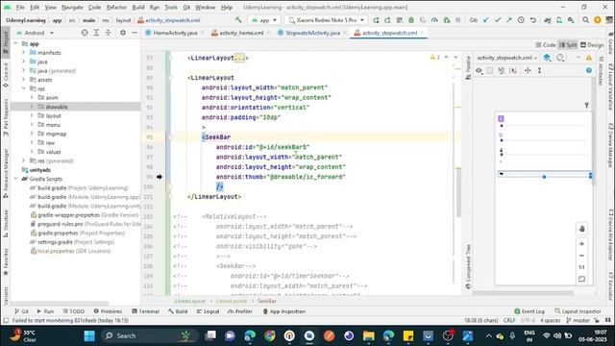615x346 pixels.
Task: Switch to activity_home.xml tab
Action: pos(241,33)
